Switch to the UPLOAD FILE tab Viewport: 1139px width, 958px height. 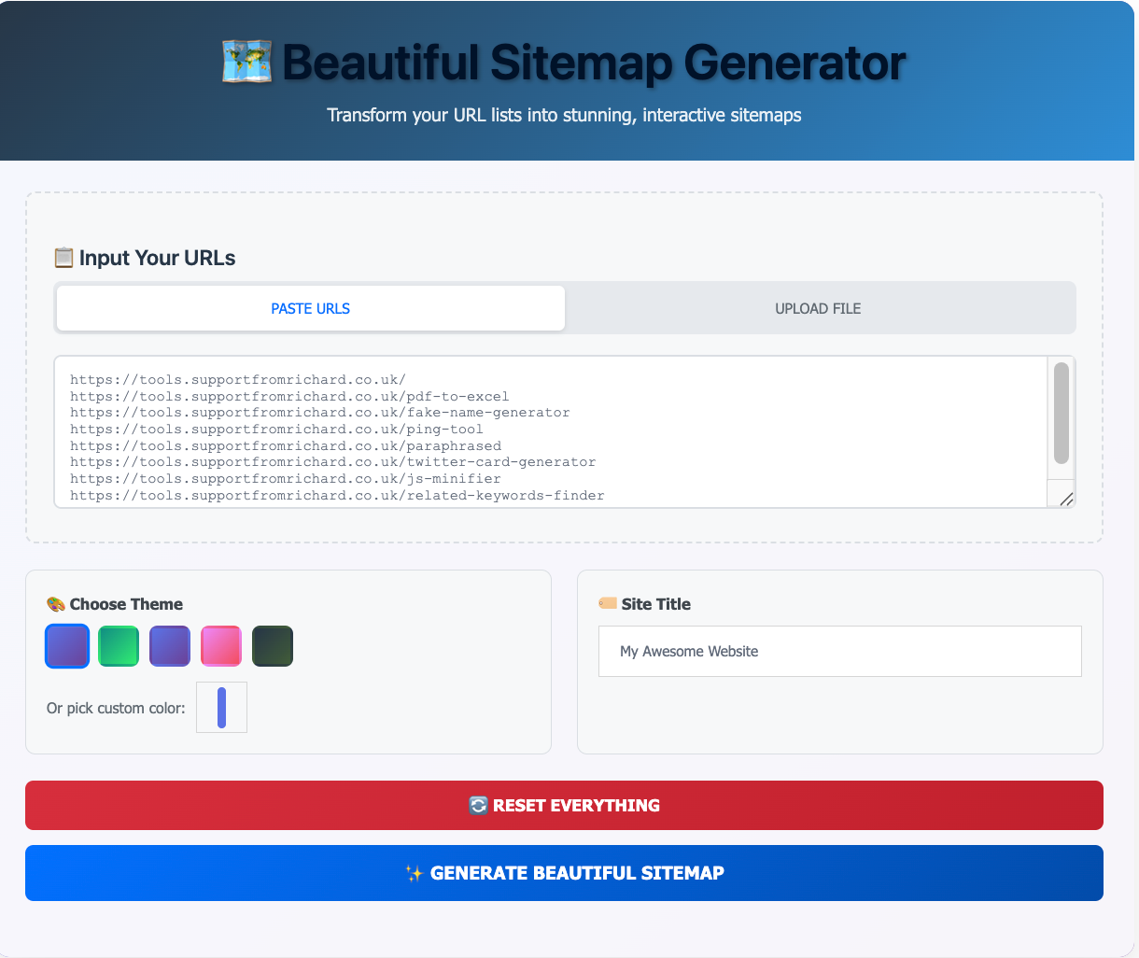tap(818, 308)
